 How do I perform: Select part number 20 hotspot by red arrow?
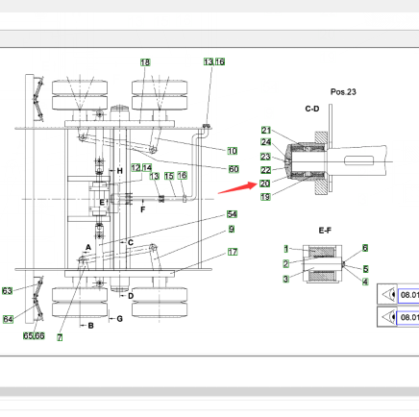pyautogui.click(x=265, y=184)
